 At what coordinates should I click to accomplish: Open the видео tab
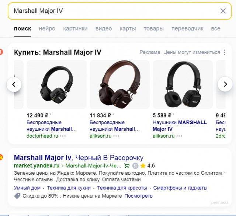click(x=104, y=28)
